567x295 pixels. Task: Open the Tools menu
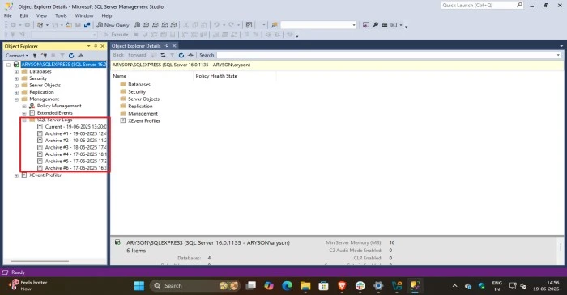pyautogui.click(x=61, y=15)
